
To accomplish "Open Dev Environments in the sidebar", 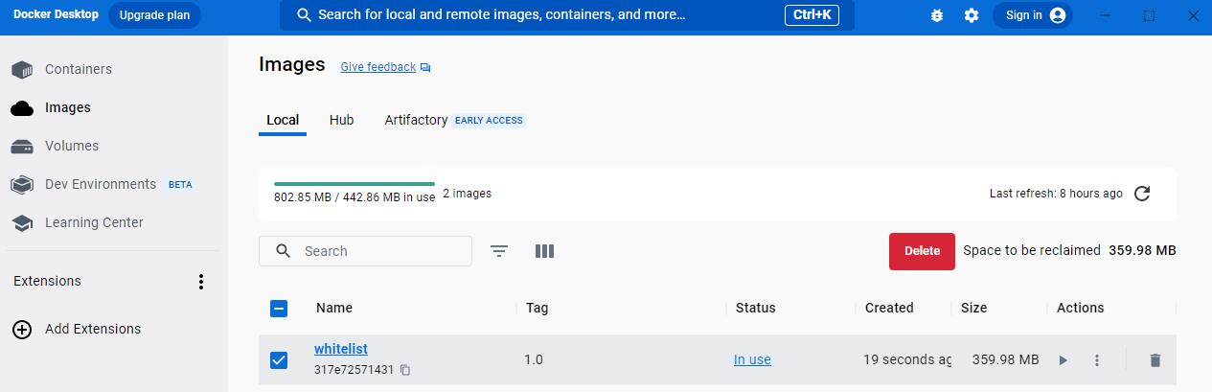I will (100, 184).
